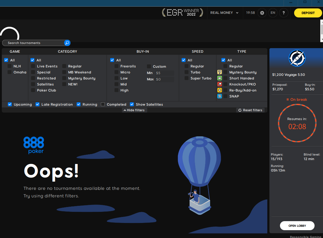Uncheck the Show Satellites checkbox
Viewport: 323px width, 238px height.
(132, 104)
